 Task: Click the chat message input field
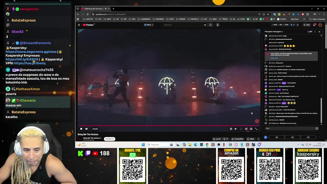[289, 129]
